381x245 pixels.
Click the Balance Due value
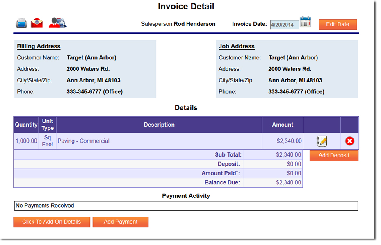coord(288,183)
